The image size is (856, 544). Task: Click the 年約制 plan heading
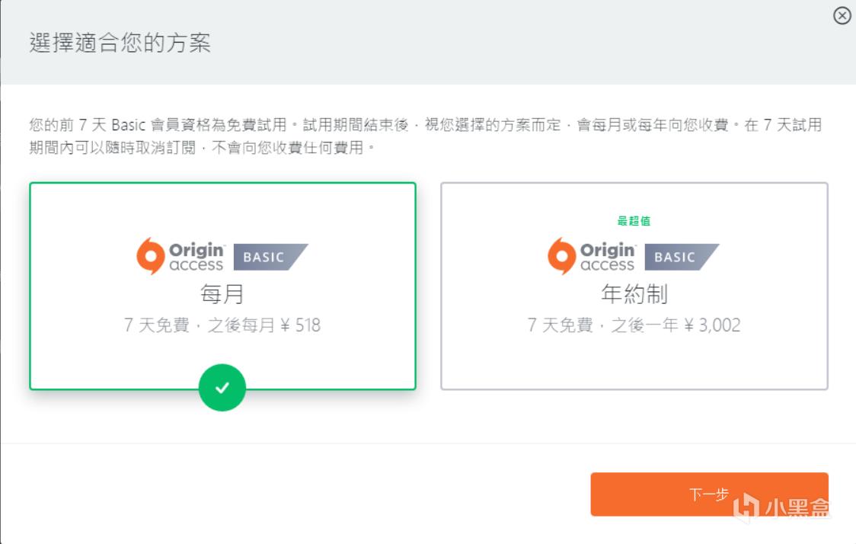pyautogui.click(x=634, y=294)
